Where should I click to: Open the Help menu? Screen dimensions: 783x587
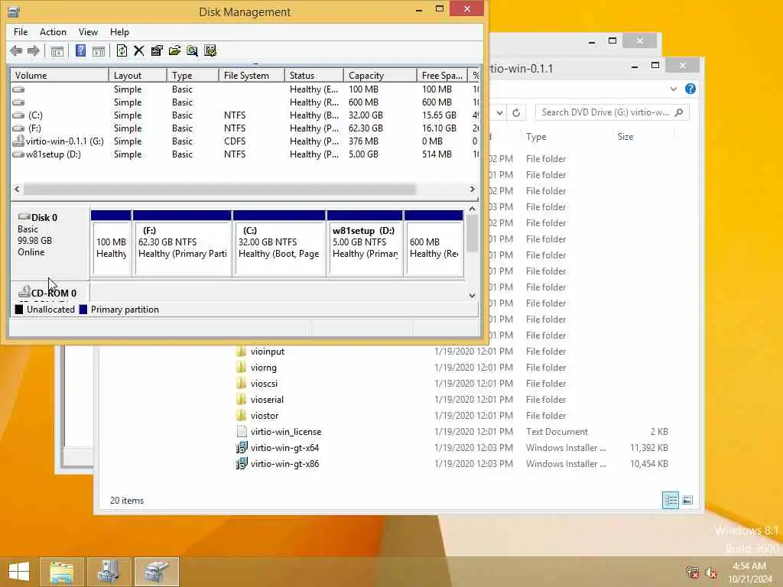click(119, 32)
